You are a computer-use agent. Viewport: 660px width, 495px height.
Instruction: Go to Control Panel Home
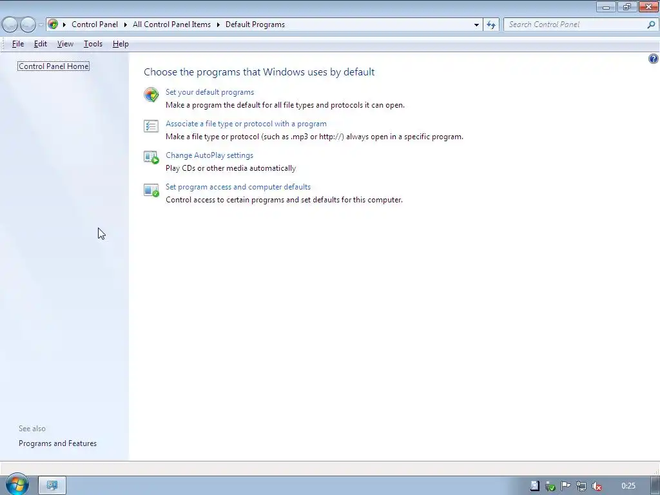pos(53,66)
